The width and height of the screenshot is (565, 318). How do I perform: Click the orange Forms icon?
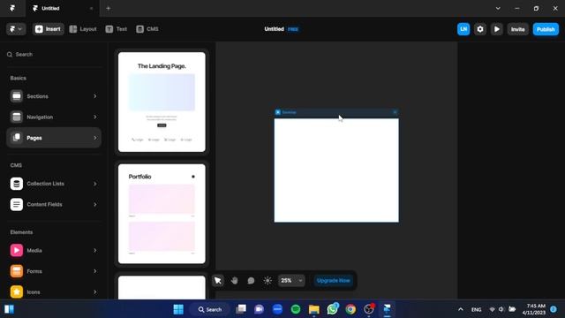tap(17, 271)
